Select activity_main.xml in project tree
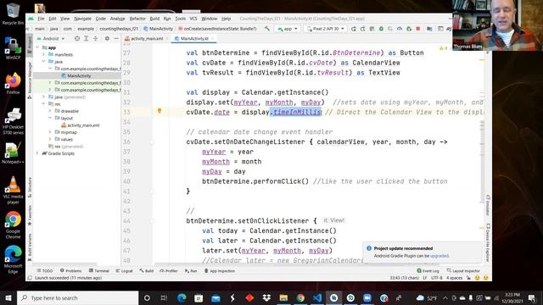The height and width of the screenshot is (305, 543). 81,125
